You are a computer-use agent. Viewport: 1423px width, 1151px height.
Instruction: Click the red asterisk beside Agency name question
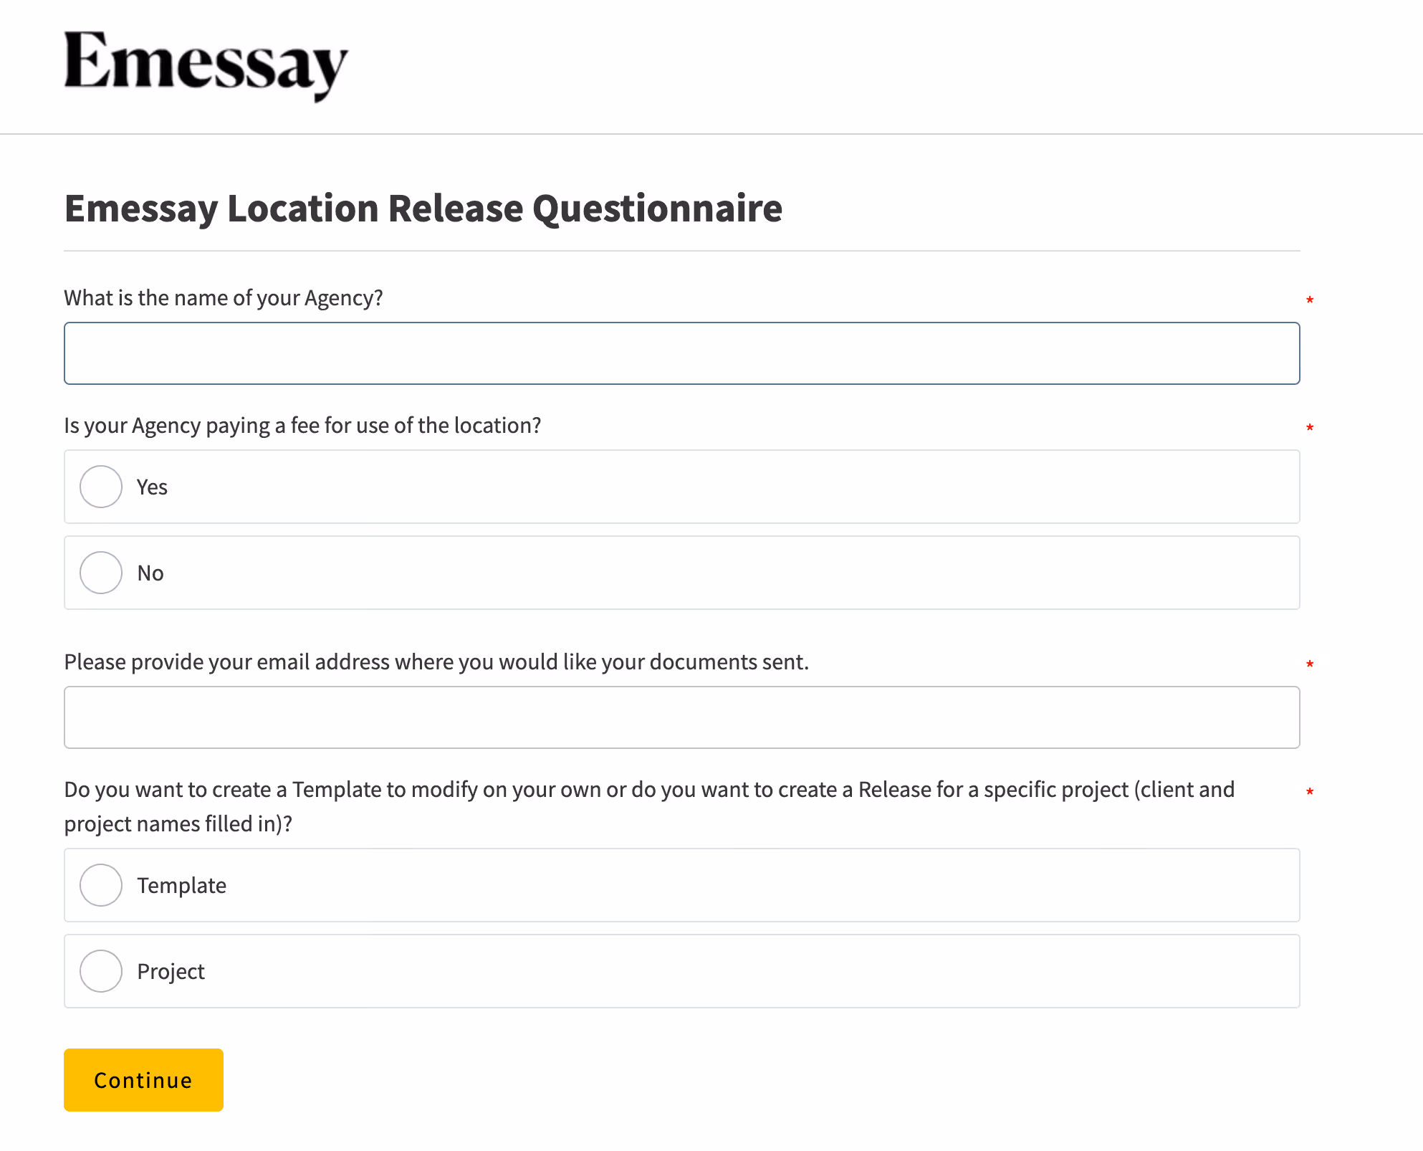(x=1310, y=300)
